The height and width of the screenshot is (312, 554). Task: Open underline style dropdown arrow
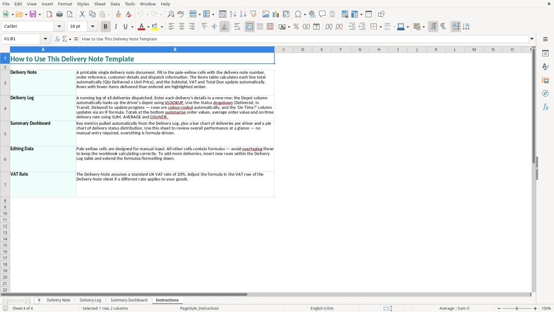click(132, 27)
